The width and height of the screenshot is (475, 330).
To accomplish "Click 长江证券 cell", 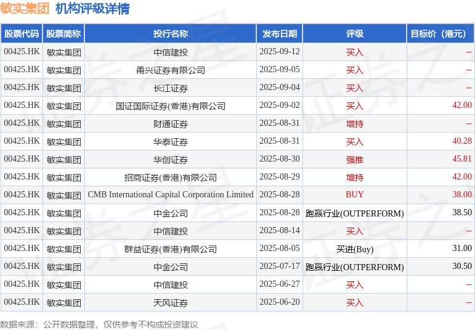I will (x=171, y=88).
